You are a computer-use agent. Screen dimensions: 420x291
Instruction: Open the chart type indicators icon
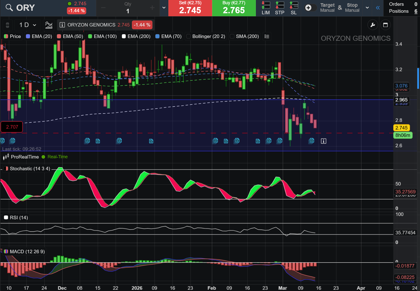click(49, 25)
